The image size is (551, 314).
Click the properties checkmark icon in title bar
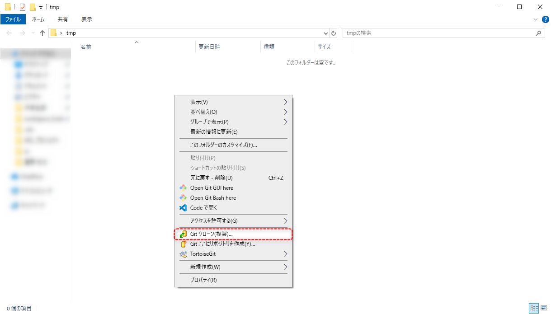point(23,7)
